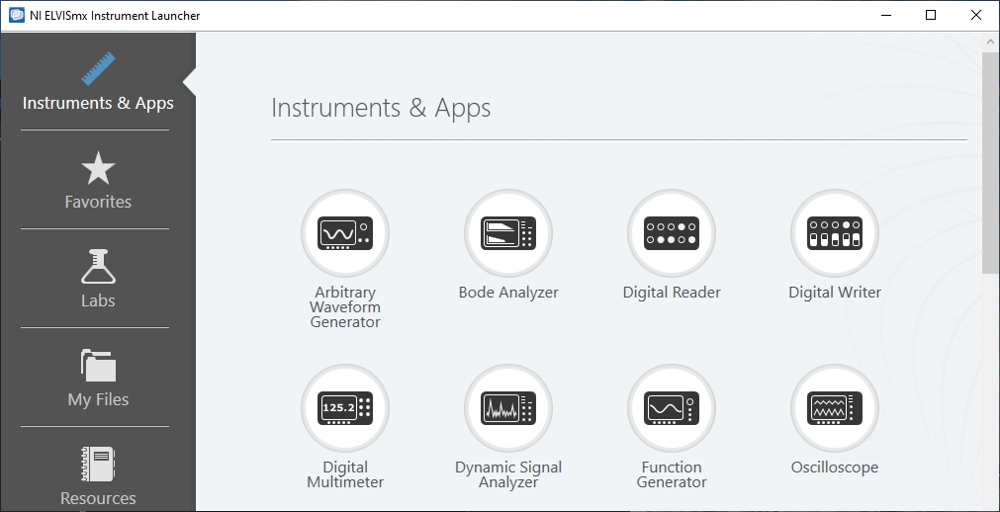
Task: Maximize the Instrument Launcher window
Action: click(x=931, y=16)
